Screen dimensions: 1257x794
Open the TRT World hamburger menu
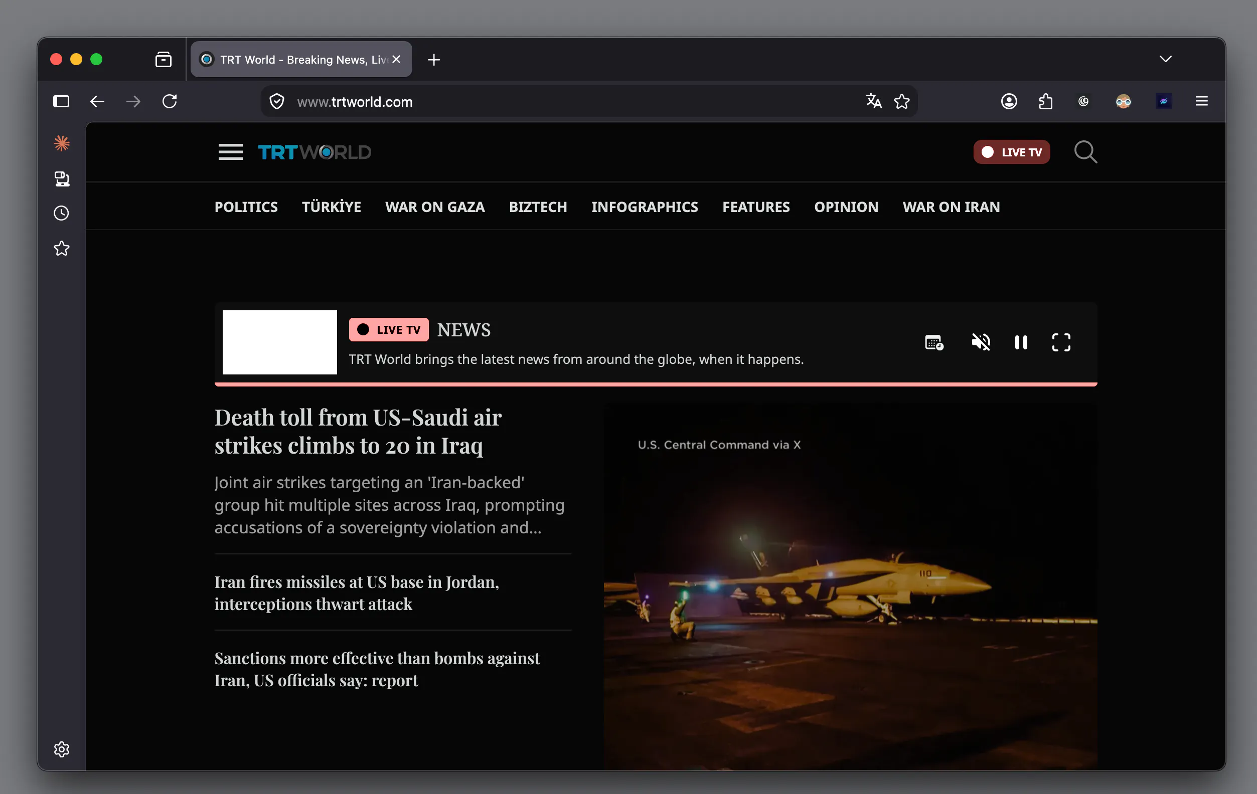point(230,152)
